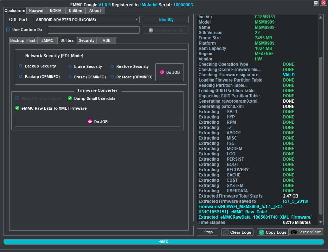
Task: Click the log scrollbar up arrow
Action: (x=321, y=17)
